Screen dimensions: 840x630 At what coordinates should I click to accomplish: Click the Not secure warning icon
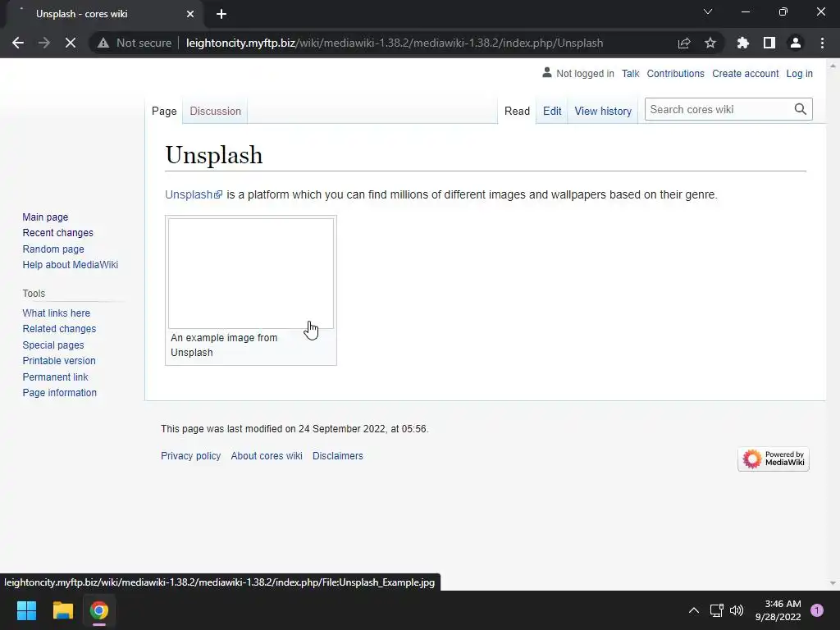[x=103, y=43]
